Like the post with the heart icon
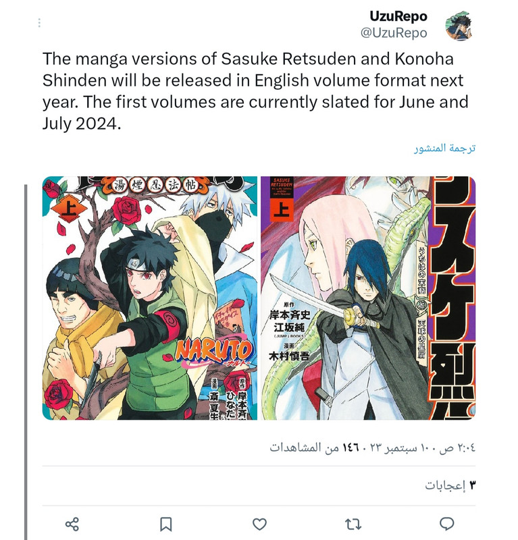518x540 pixels. point(259,524)
